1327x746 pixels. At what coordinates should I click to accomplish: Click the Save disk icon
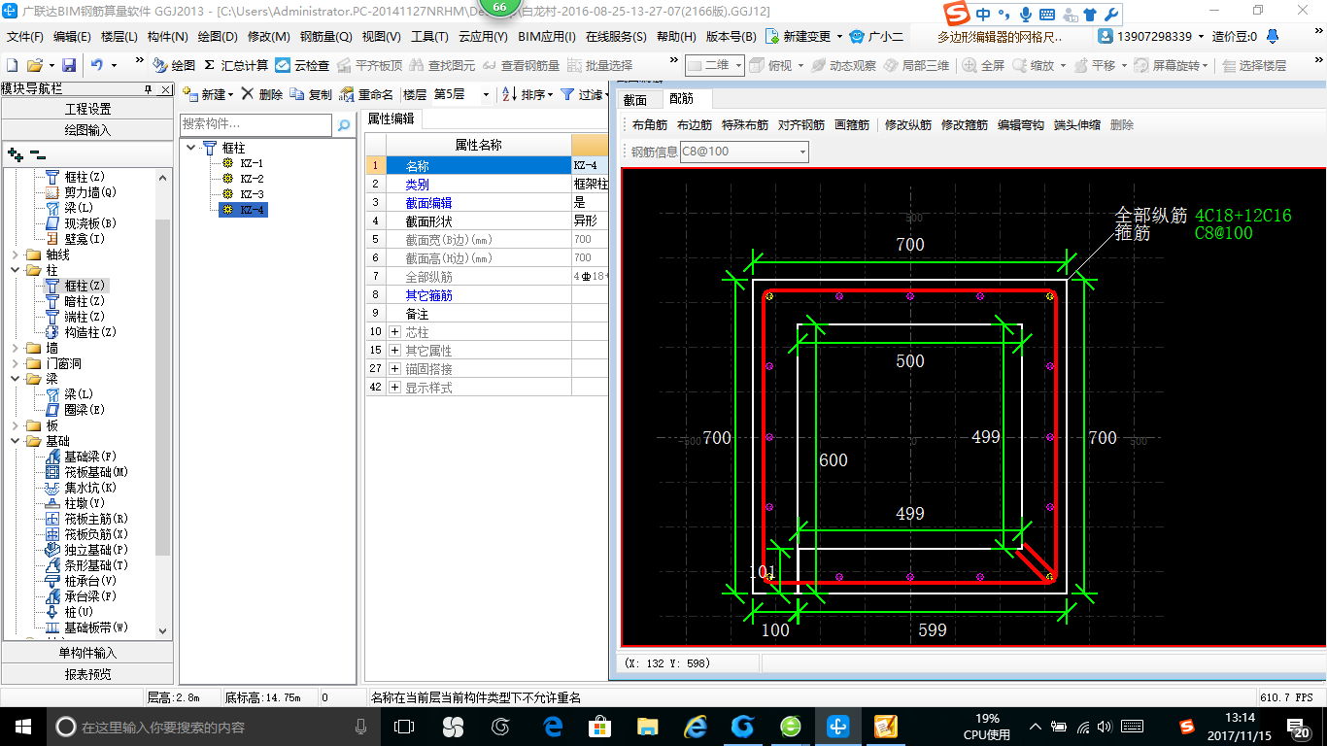point(69,65)
